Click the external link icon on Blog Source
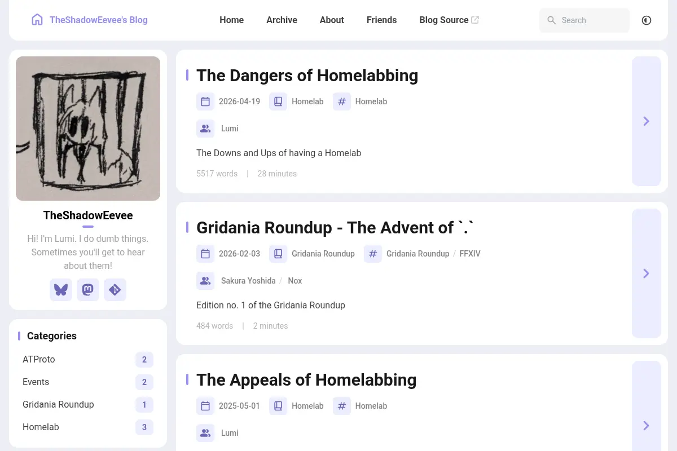677x451 pixels. [475, 20]
